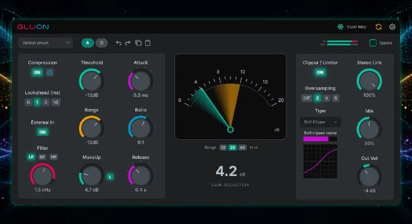Click the MakeUp knob

(x=91, y=175)
